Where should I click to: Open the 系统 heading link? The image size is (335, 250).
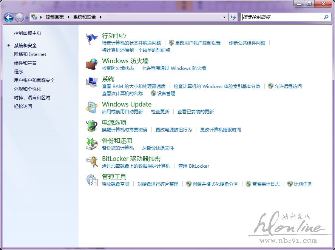pos(108,79)
